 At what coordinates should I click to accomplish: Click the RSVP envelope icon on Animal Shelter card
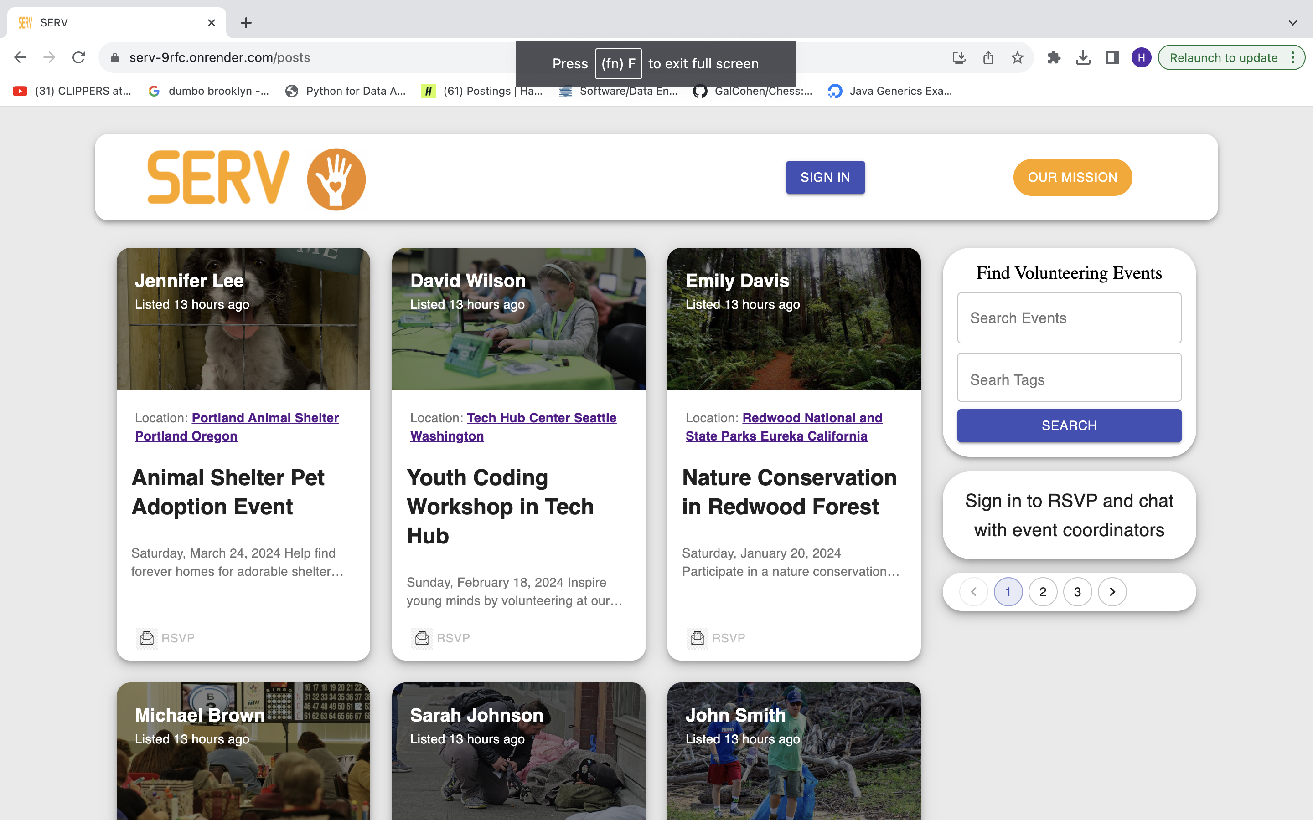pos(146,638)
